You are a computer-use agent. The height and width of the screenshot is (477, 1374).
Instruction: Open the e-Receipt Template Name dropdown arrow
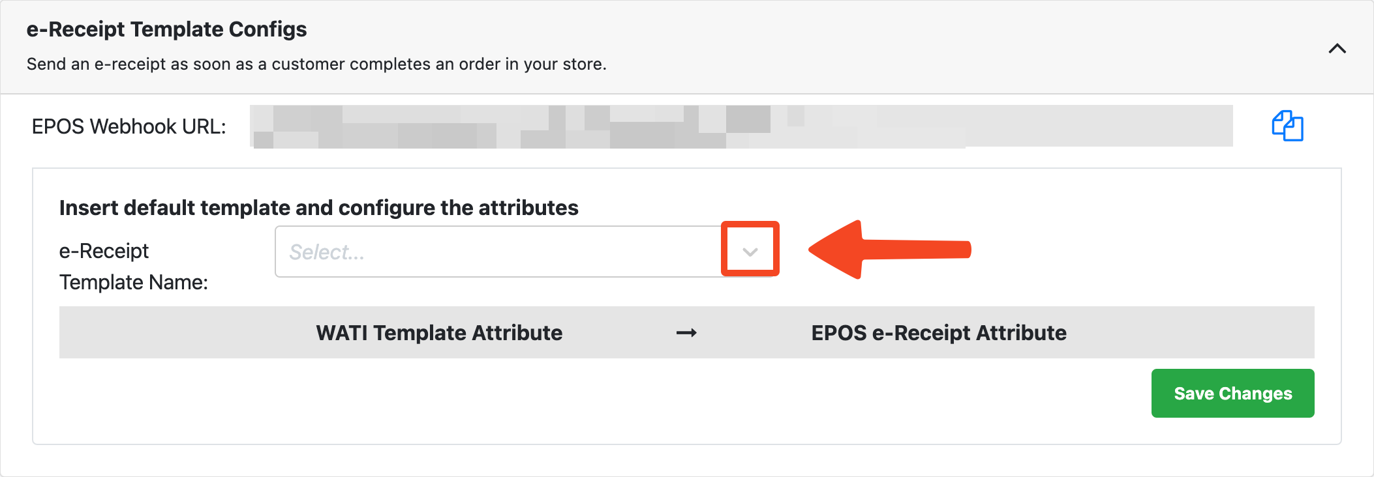point(750,252)
